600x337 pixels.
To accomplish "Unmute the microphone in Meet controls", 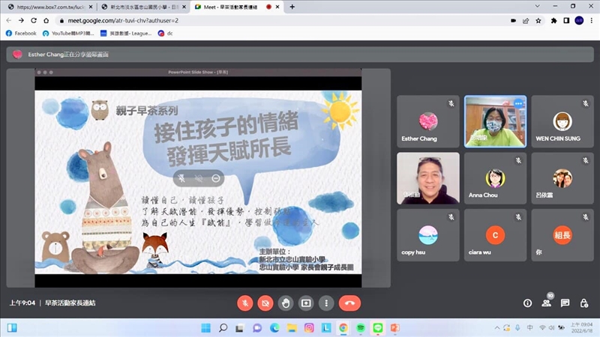I will coord(244,303).
